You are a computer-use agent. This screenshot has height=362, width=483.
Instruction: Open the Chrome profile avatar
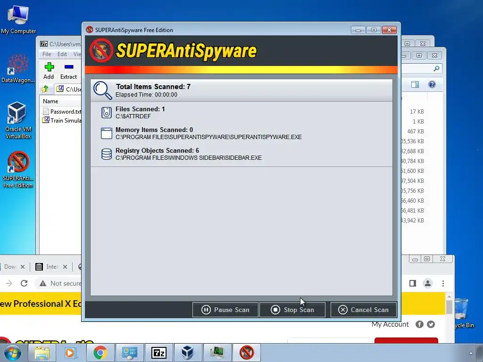tap(428, 283)
